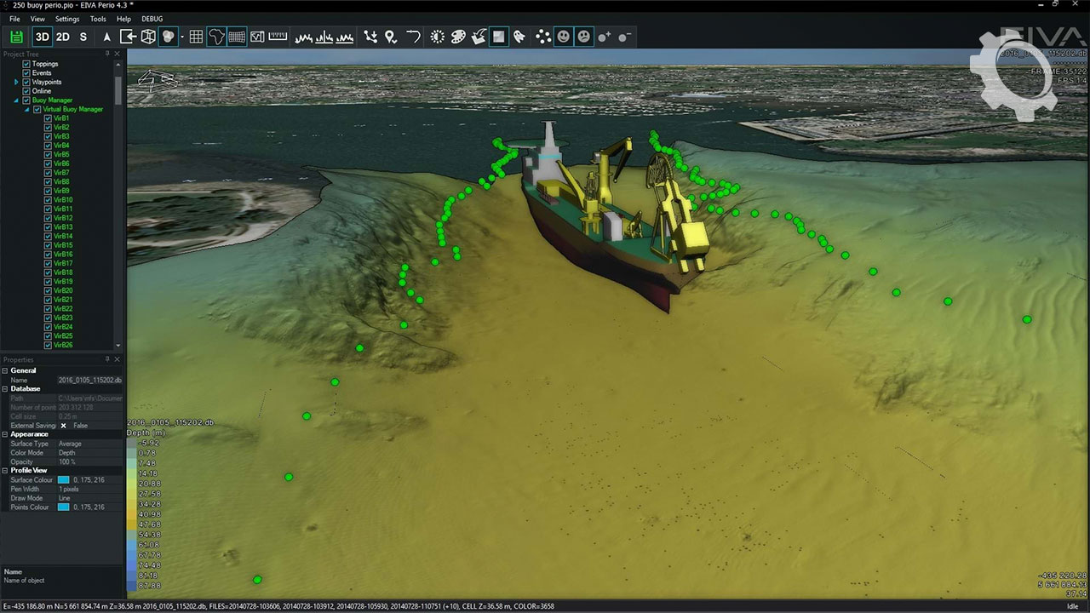Collapse the Virtual Buoy Manager node
The height and width of the screenshot is (613, 1090).
point(26,110)
